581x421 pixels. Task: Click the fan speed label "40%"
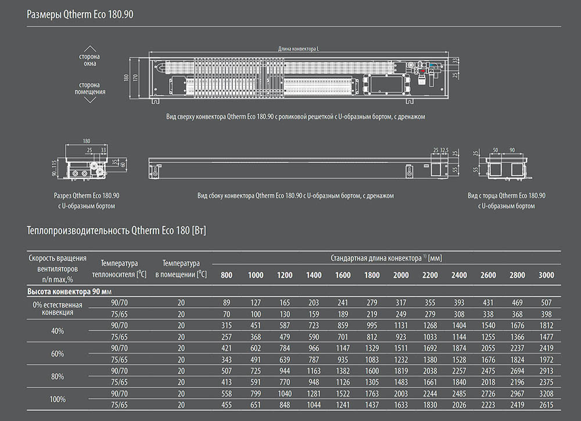coord(58,331)
